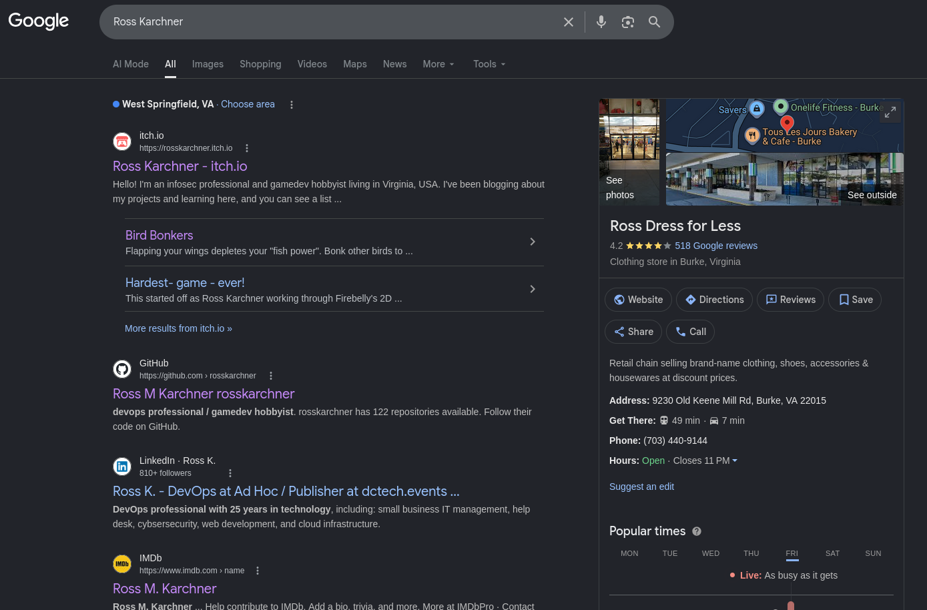Open more options for the IMDb result
The width and height of the screenshot is (927, 610).
[x=258, y=571]
